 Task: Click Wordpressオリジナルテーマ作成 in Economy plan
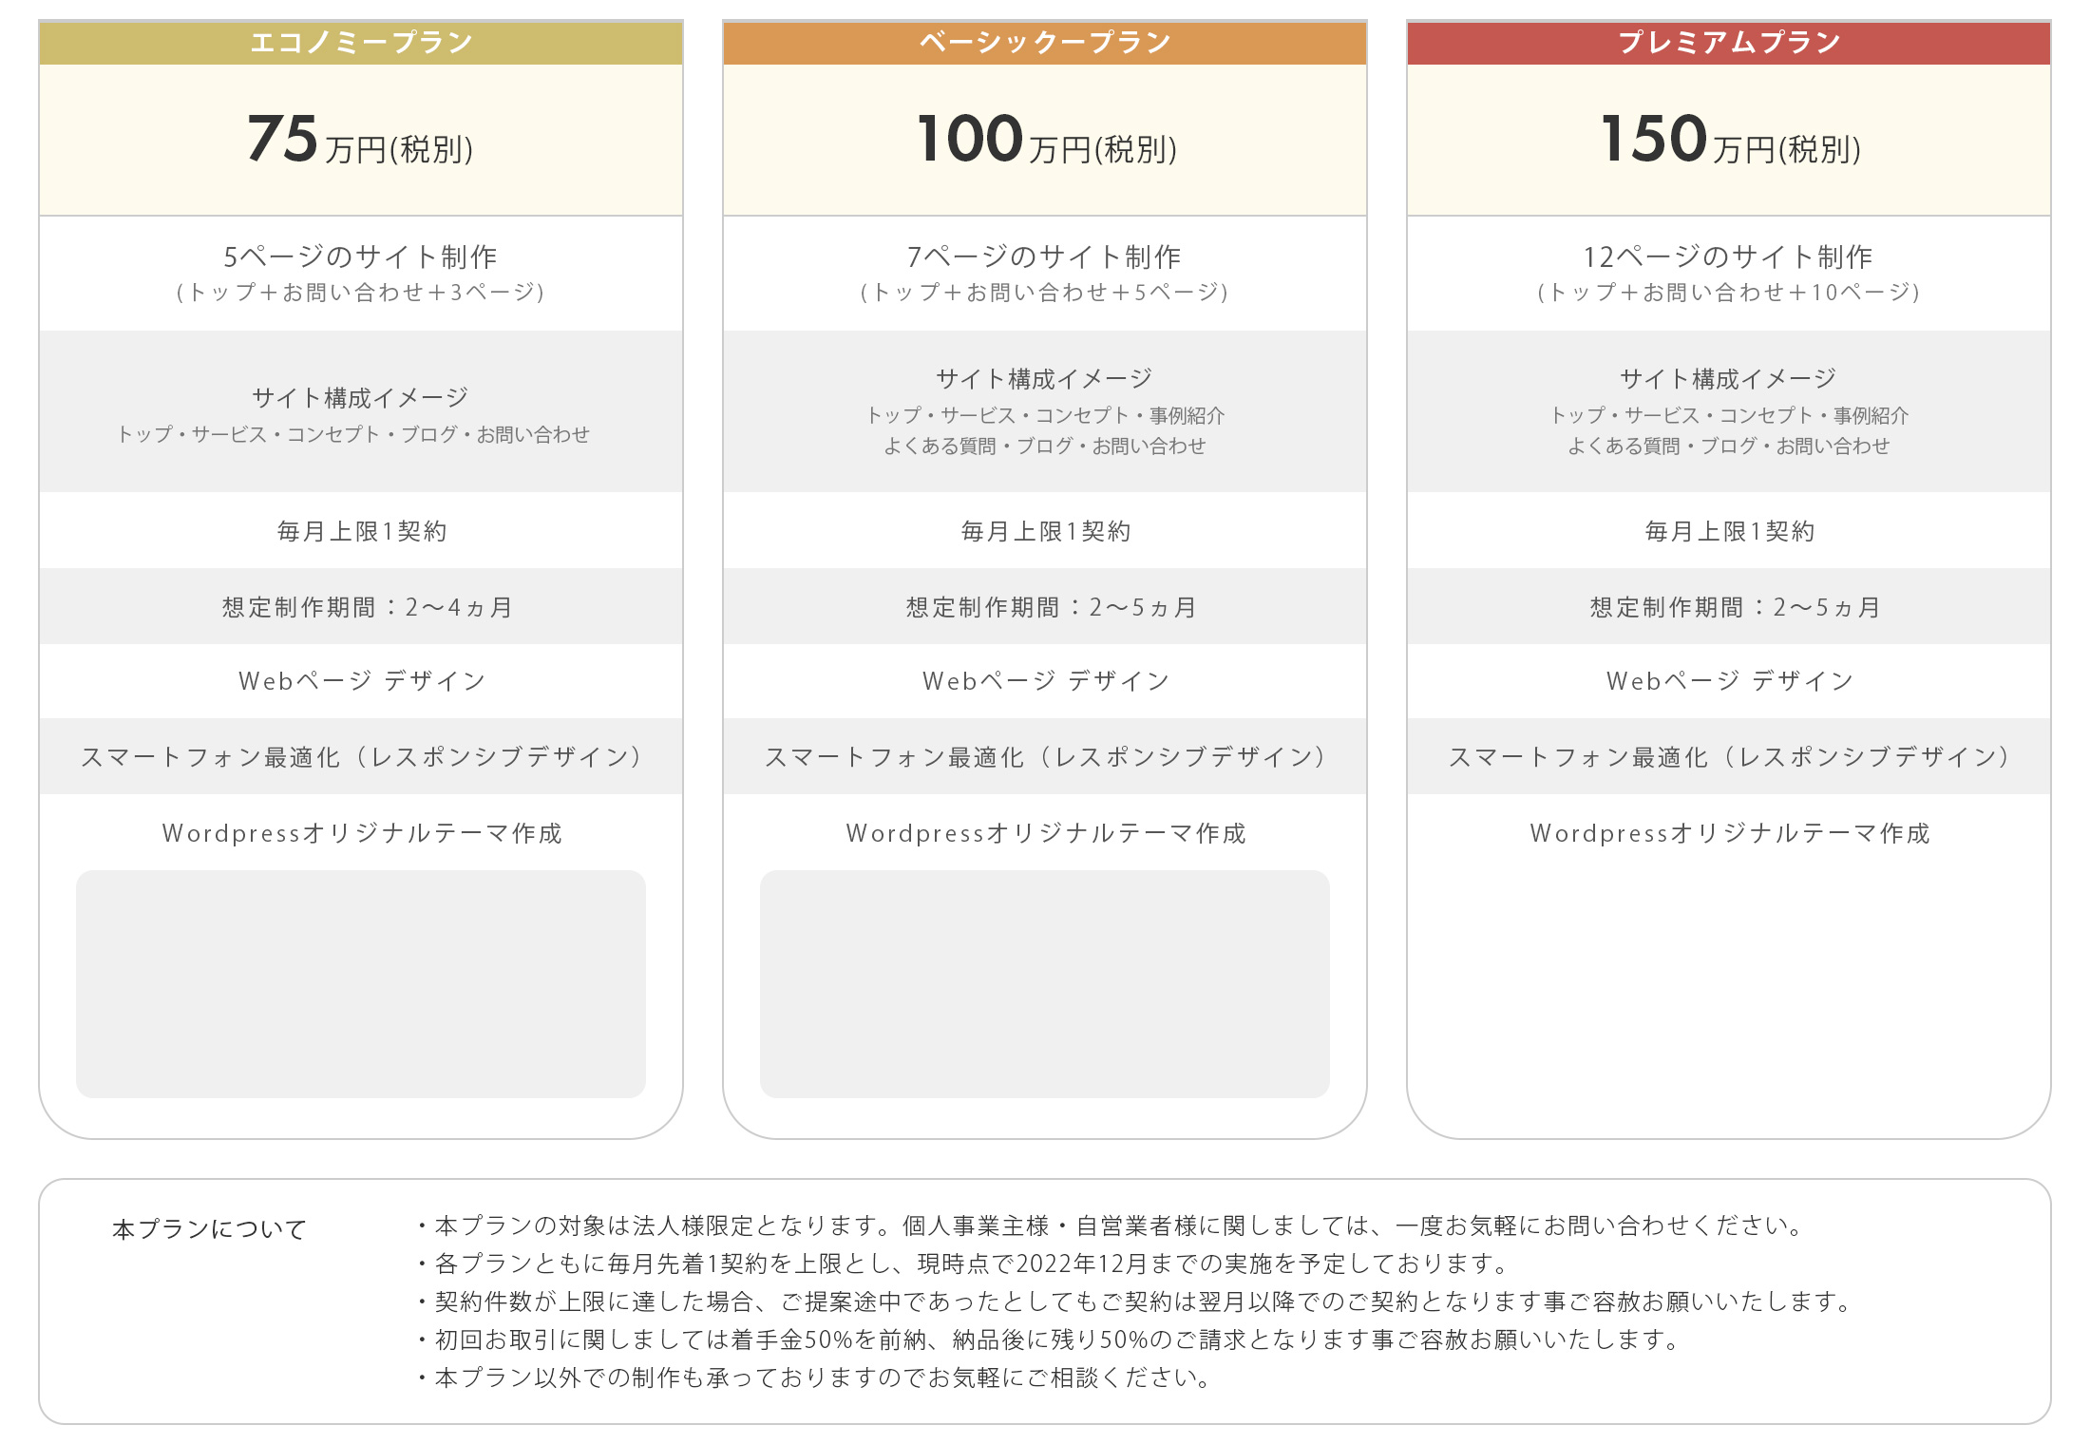click(362, 833)
